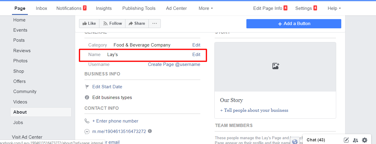Click the m.me/1904613516473272 messenger link
Image resolution: width=376 pixels, height=144 pixels.
pos(119,131)
